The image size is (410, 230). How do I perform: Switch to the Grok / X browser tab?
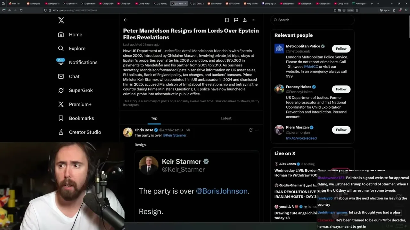[197, 4]
